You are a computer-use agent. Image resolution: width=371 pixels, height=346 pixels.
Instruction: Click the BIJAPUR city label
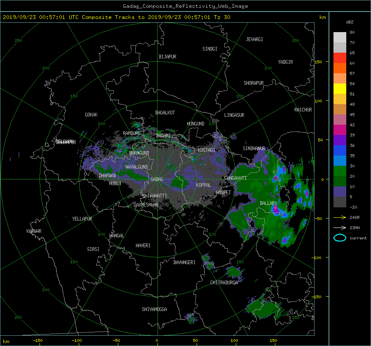[x=167, y=57]
